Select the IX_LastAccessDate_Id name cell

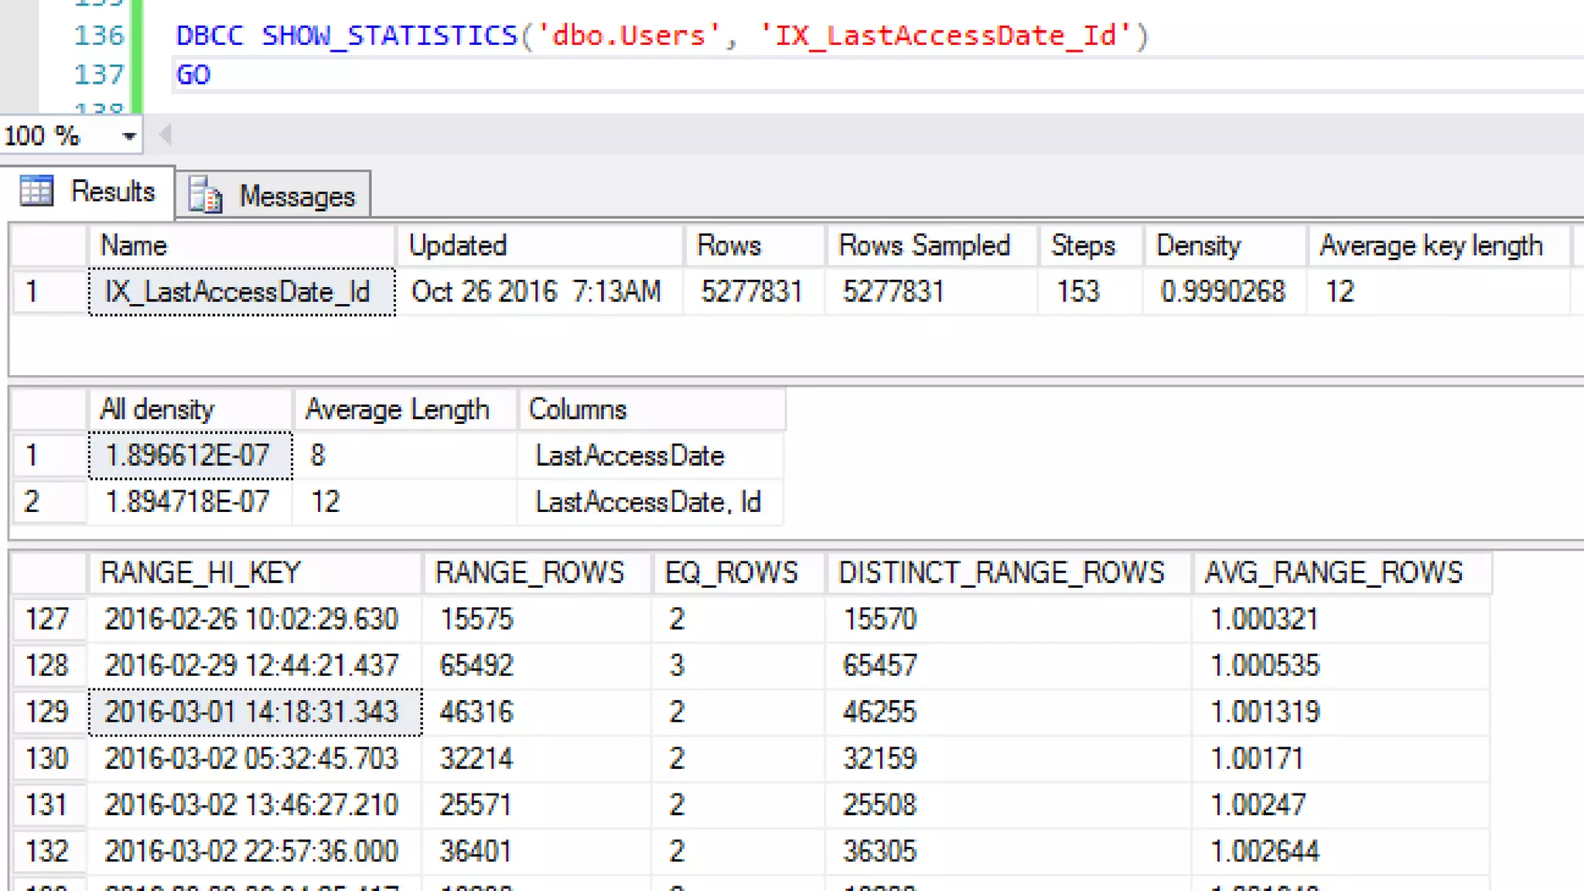pos(241,292)
